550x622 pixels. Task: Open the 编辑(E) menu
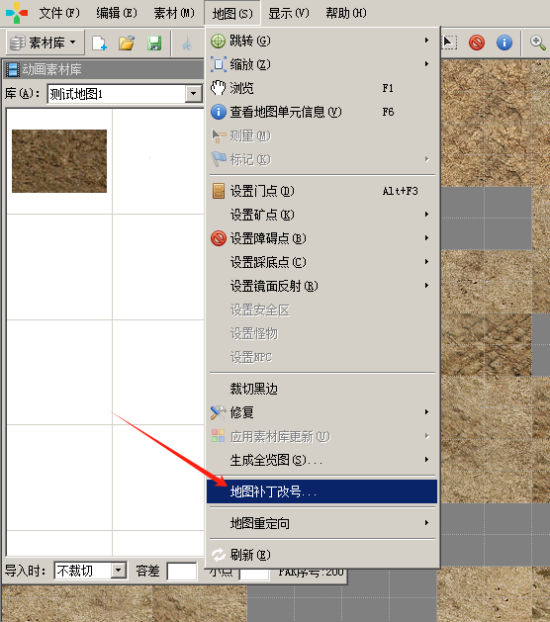pyautogui.click(x=117, y=13)
